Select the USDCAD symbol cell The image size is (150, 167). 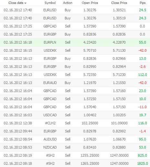click(50, 115)
